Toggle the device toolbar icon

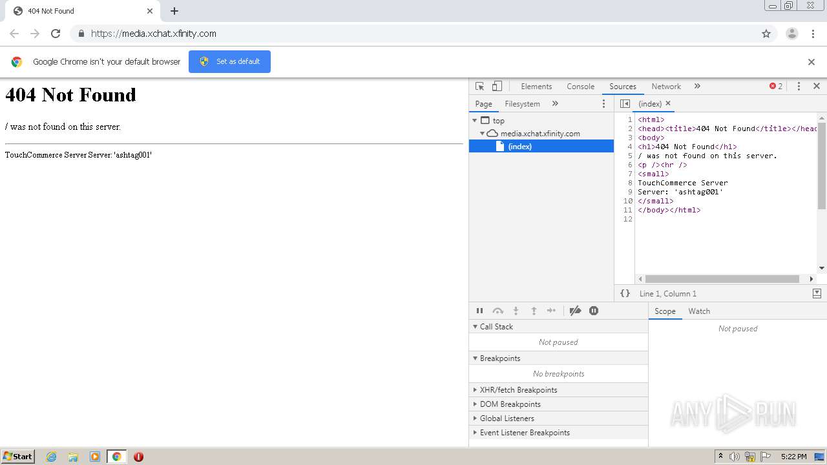click(x=497, y=86)
